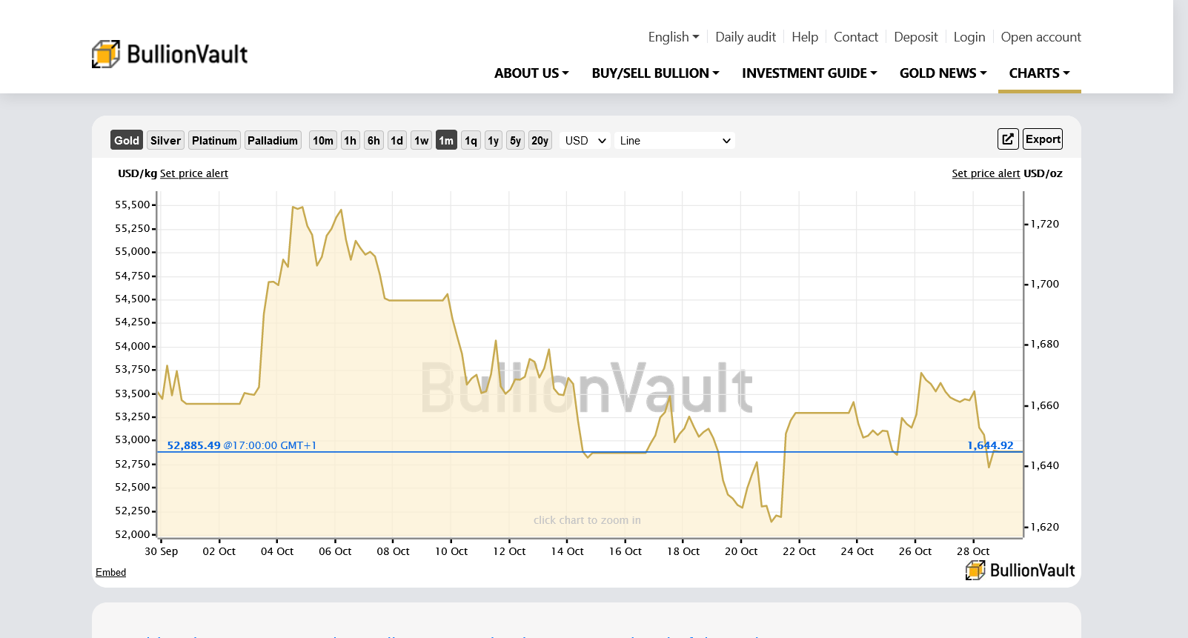Open the USD currency dropdown

585,140
